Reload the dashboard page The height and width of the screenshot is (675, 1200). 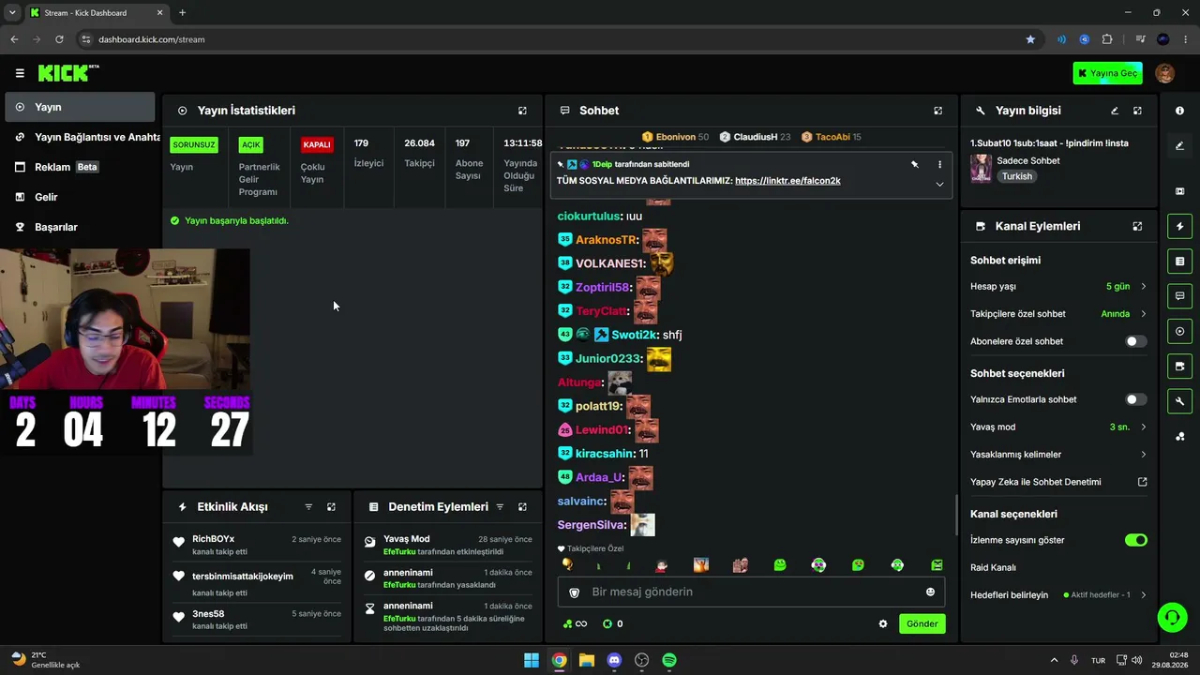click(x=59, y=39)
